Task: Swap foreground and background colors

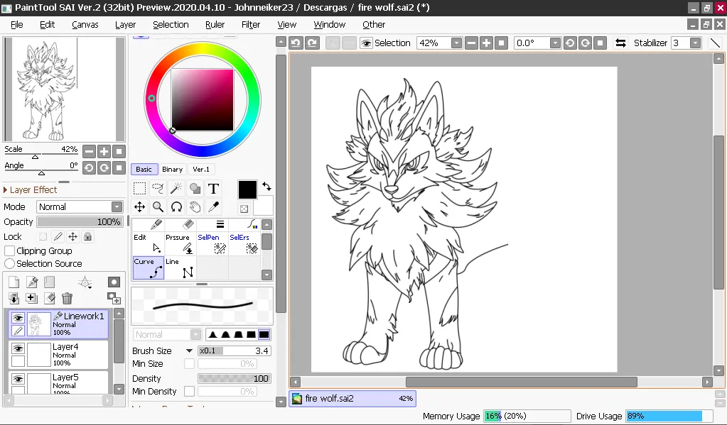Action: click(266, 187)
